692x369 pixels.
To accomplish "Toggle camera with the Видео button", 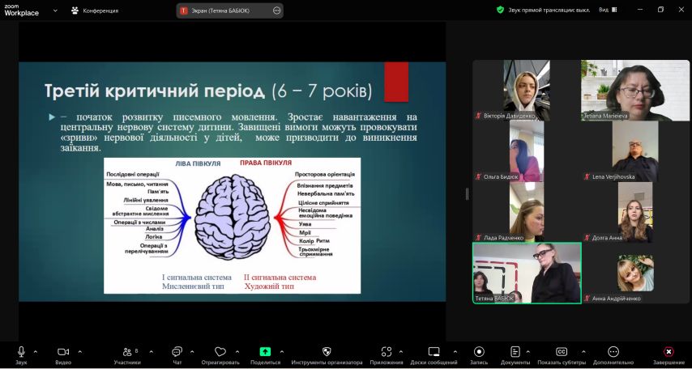I will pos(62,352).
